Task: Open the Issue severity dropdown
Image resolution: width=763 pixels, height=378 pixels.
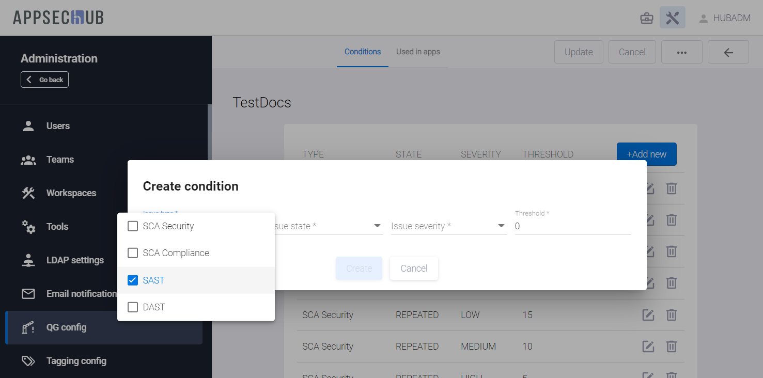Action: pyautogui.click(x=448, y=226)
